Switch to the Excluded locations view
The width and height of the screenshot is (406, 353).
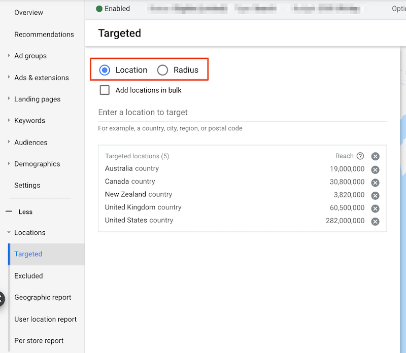(28, 276)
